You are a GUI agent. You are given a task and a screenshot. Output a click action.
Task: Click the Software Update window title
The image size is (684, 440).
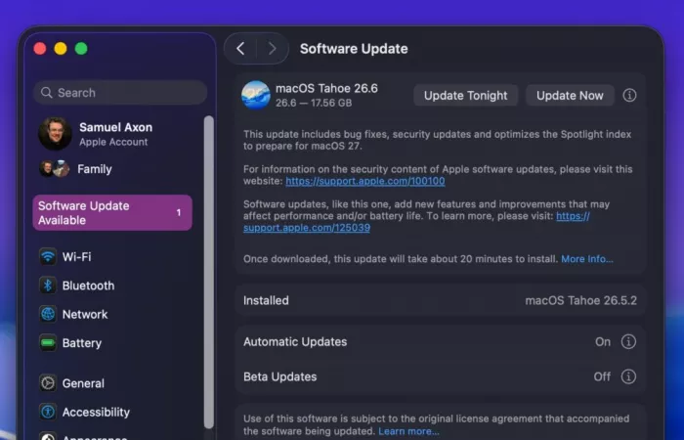pos(354,49)
